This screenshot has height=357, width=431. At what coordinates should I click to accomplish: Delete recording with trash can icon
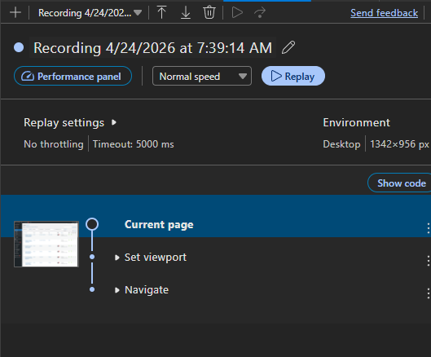(x=209, y=13)
